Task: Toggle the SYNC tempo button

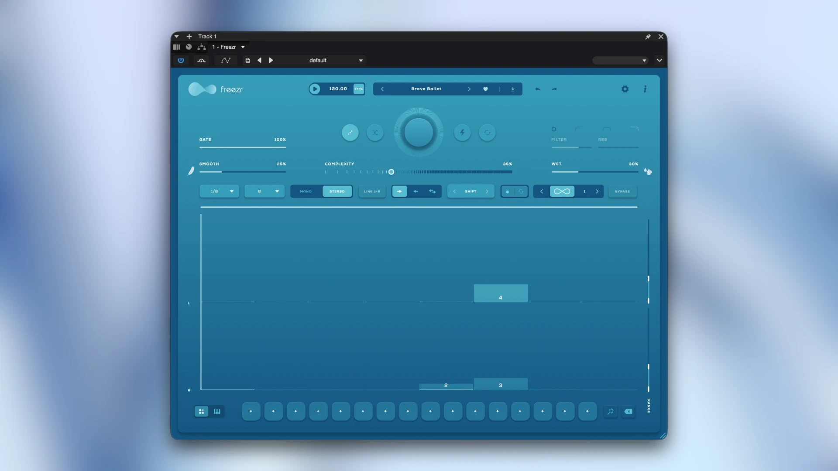Action: [359, 89]
